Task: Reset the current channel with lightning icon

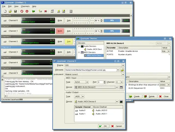Action: 59,11
